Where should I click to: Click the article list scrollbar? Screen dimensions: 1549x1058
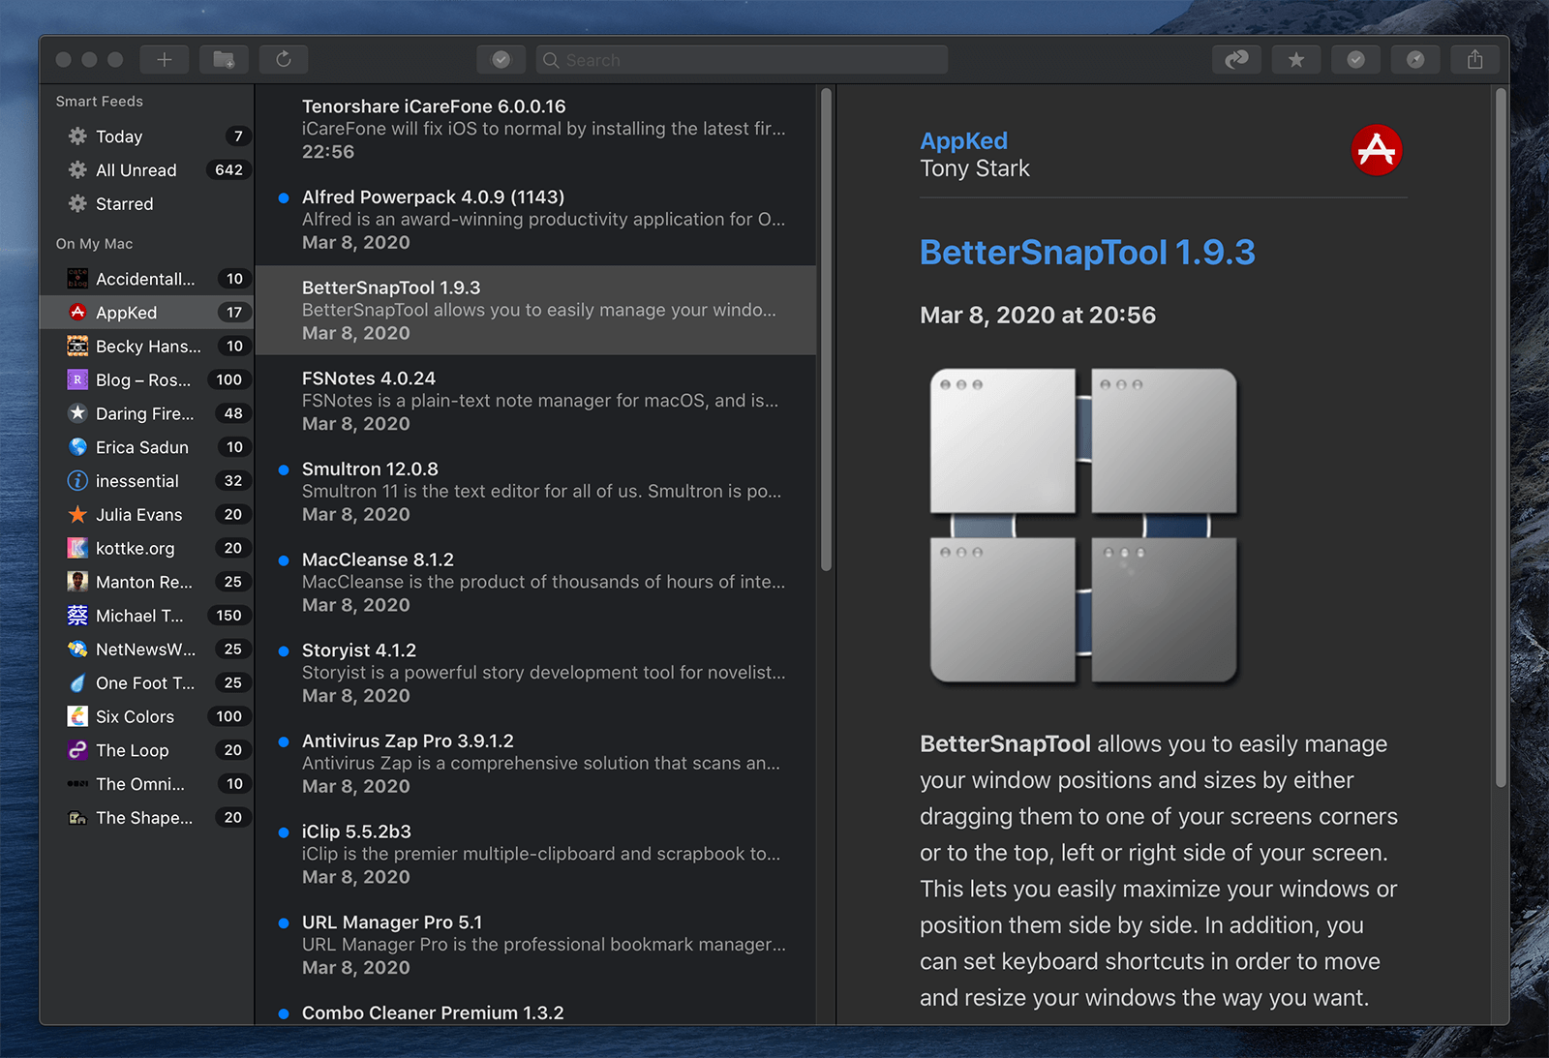[x=826, y=329]
